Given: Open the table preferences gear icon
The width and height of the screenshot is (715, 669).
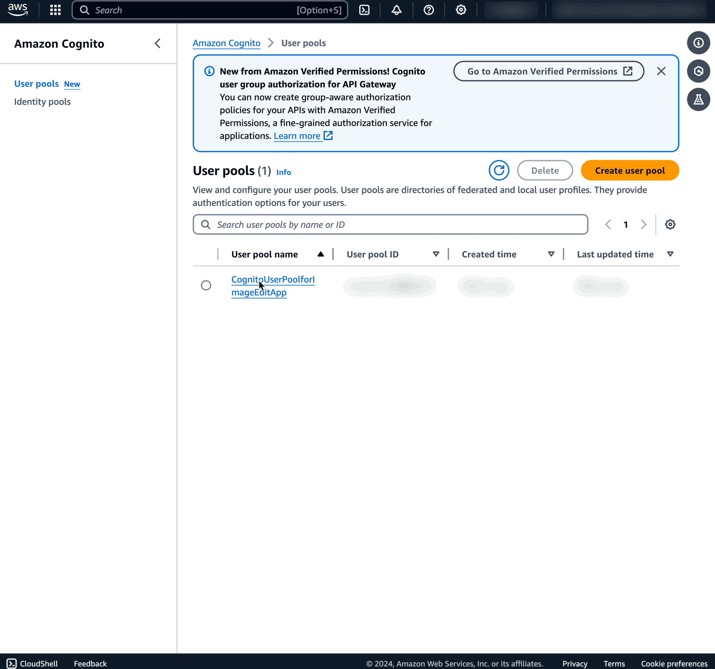Looking at the screenshot, I should pos(669,224).
